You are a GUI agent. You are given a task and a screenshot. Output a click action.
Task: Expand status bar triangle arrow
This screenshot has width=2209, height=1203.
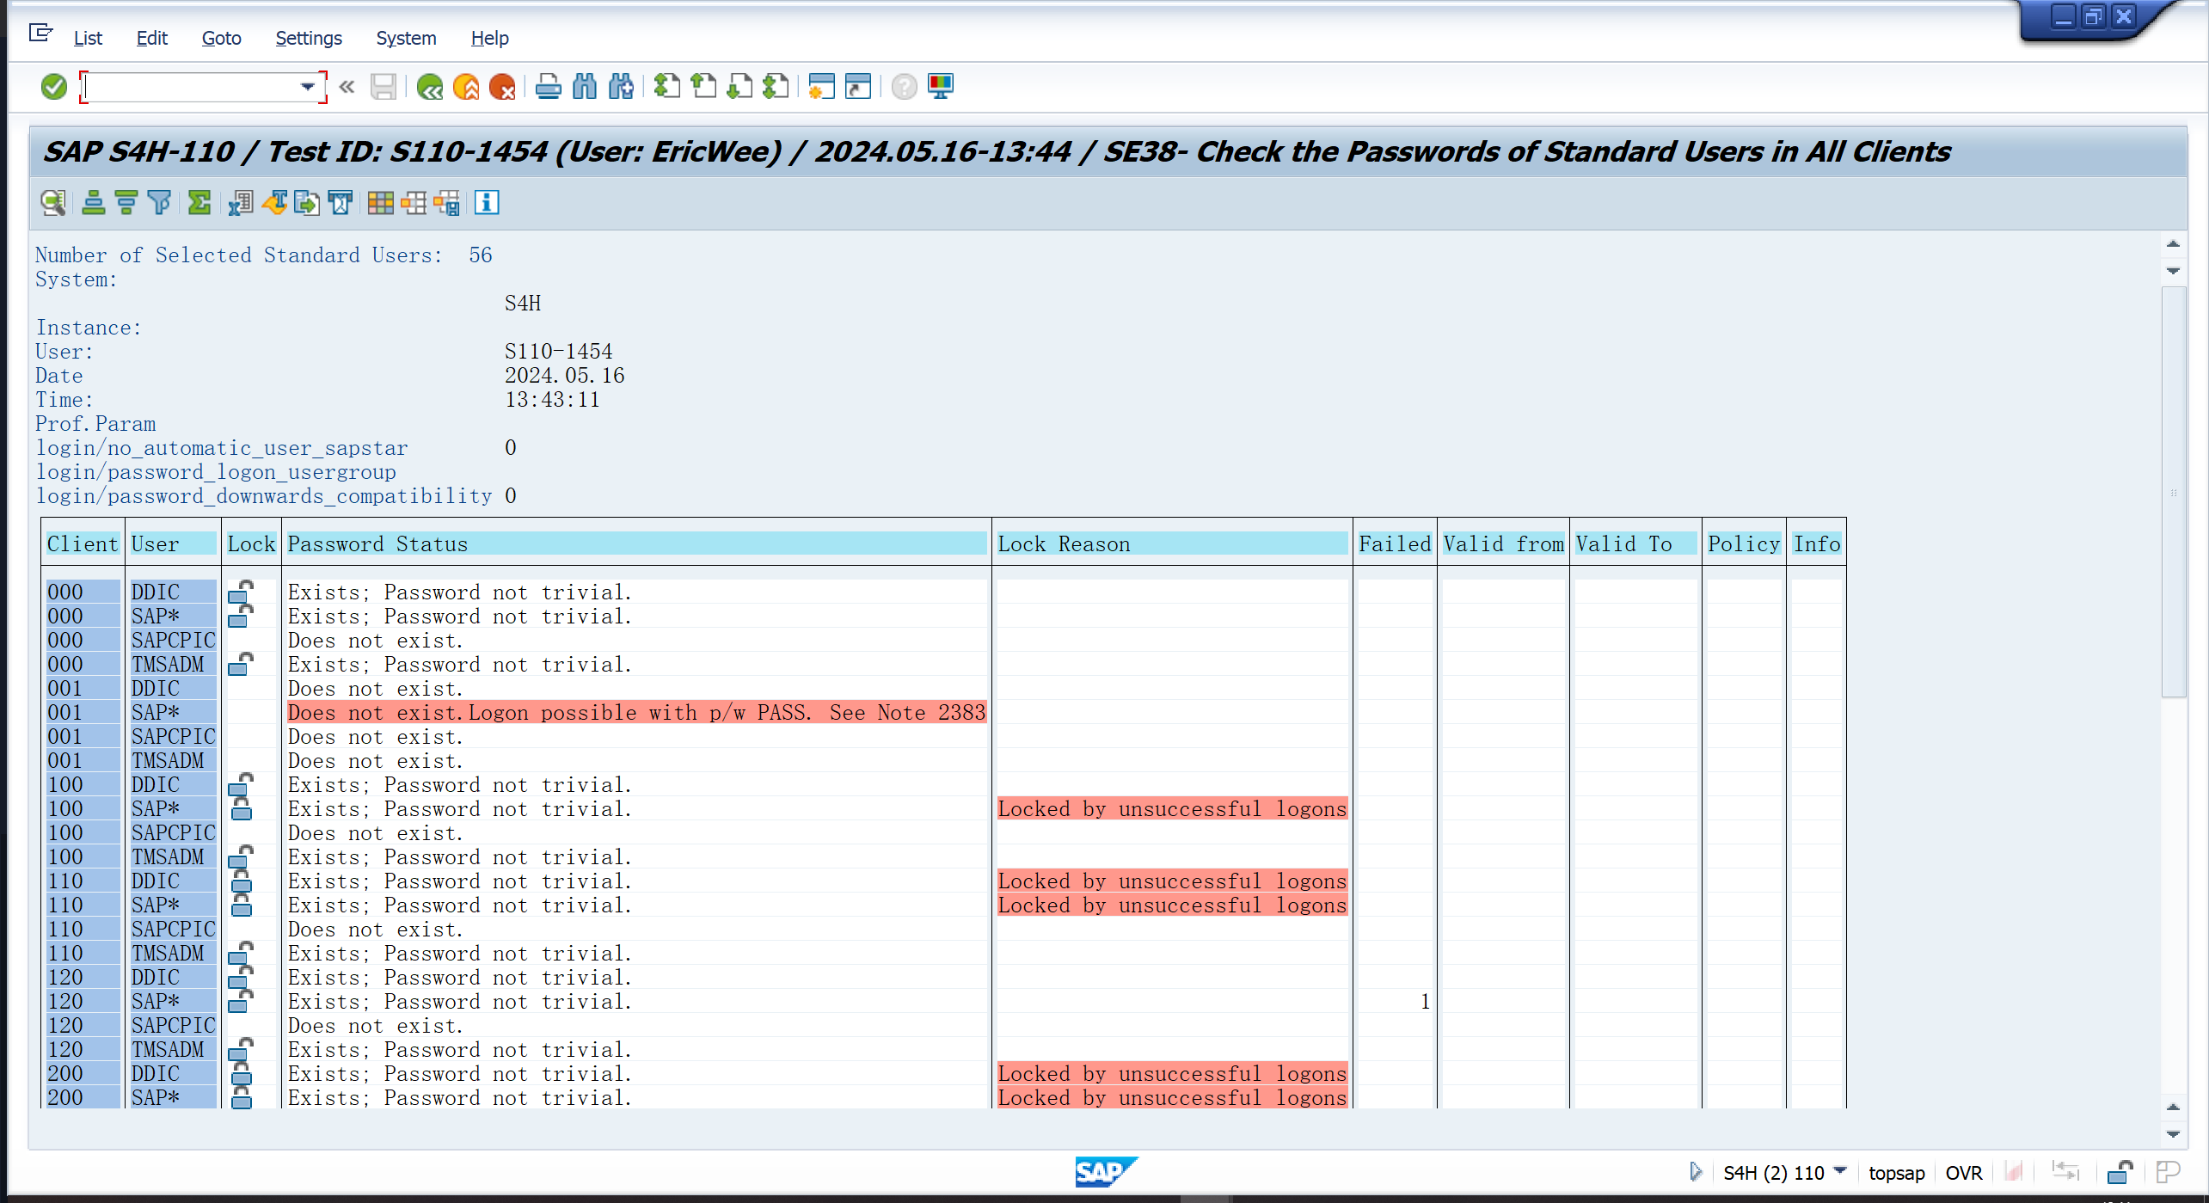[x=1695, y=1171]
